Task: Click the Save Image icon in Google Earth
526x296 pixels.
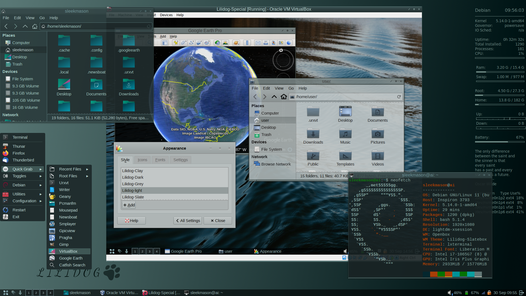Action: pyautogui.click(x=273, y=43)
